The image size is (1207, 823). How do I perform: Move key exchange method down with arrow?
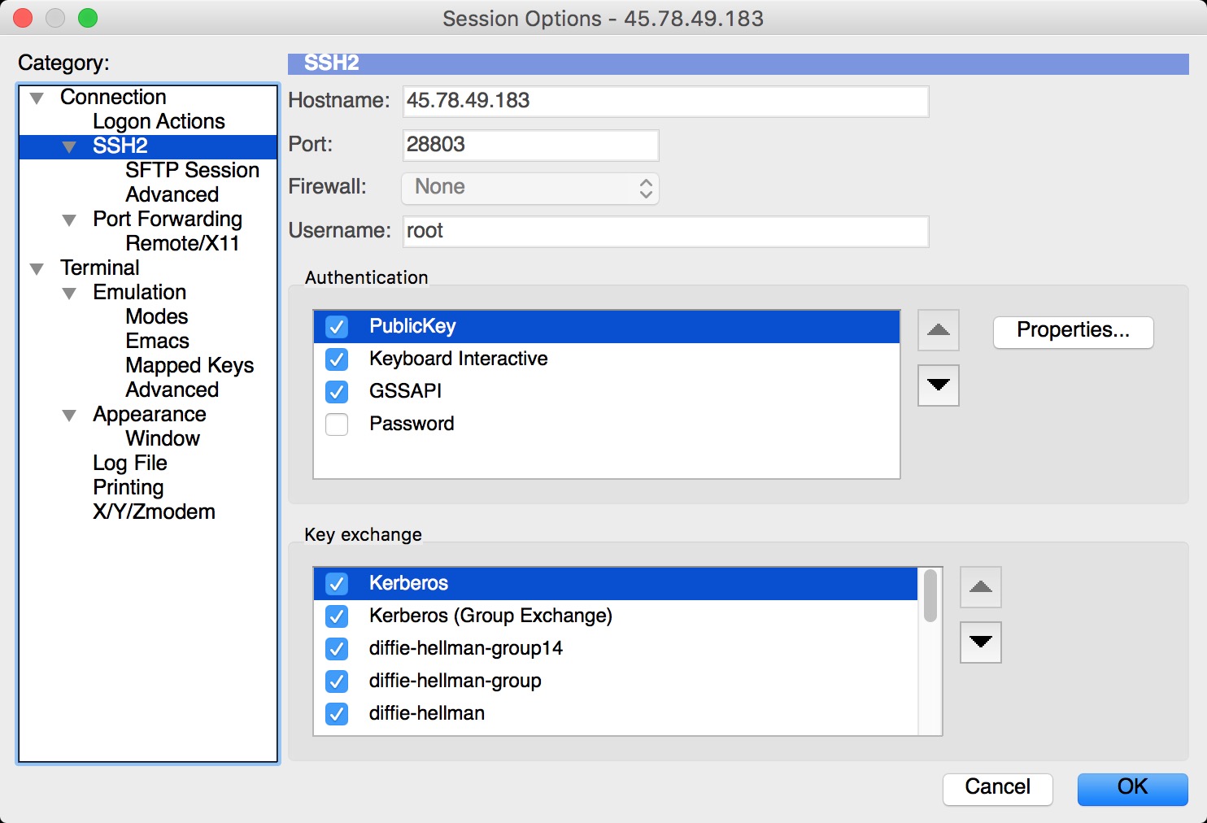point(981,642)
